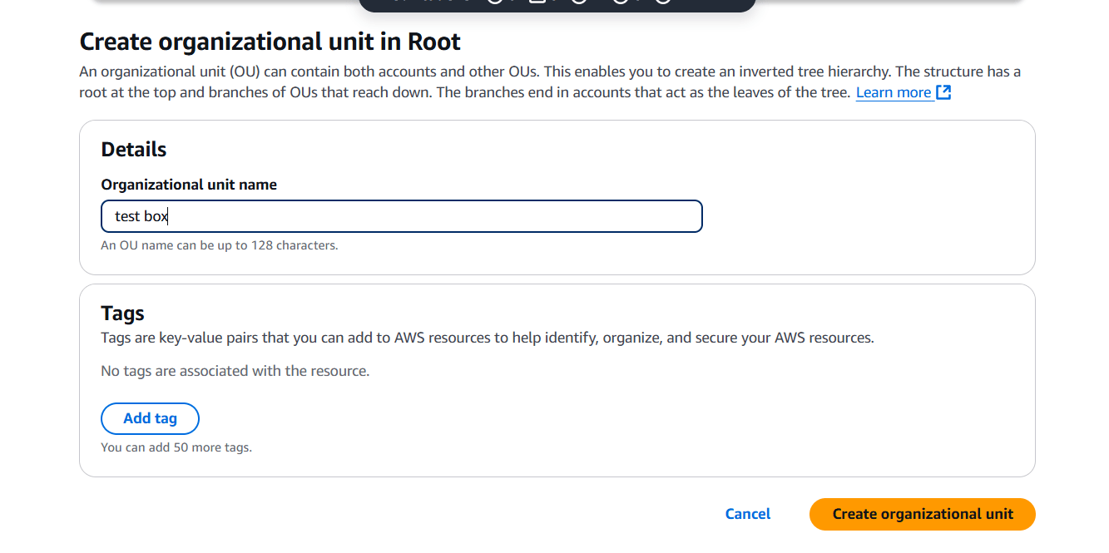Click the Add tag button
1109x553 pixels.
pos(150,418)
